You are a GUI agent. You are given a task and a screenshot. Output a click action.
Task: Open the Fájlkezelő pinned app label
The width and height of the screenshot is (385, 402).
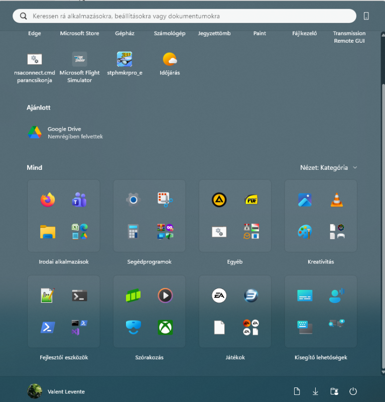pos(304,33)
